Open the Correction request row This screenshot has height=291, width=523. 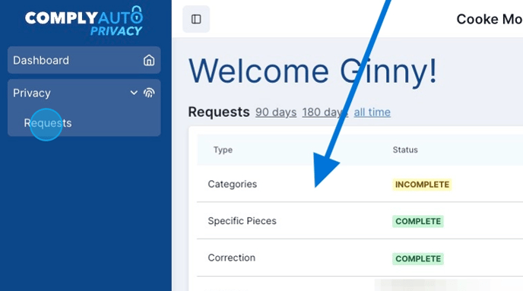(360, 258)
